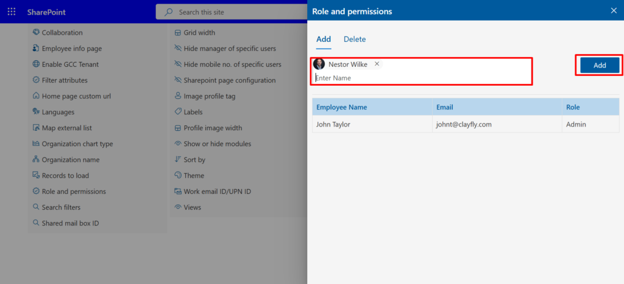This screenshot has height=284, width=624.
Task: Click the Employee info page icon
Action: (x=36, y=49)
